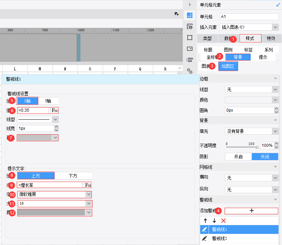
Task: Collapse the 背景 section header
Action: coord(275,120)
